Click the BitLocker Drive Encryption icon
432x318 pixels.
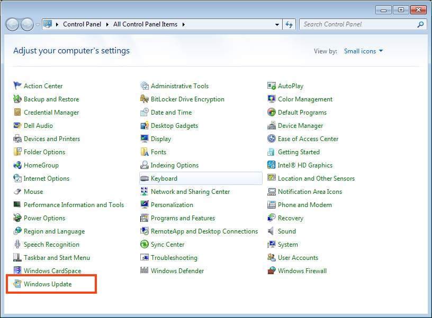pos(145,99)
